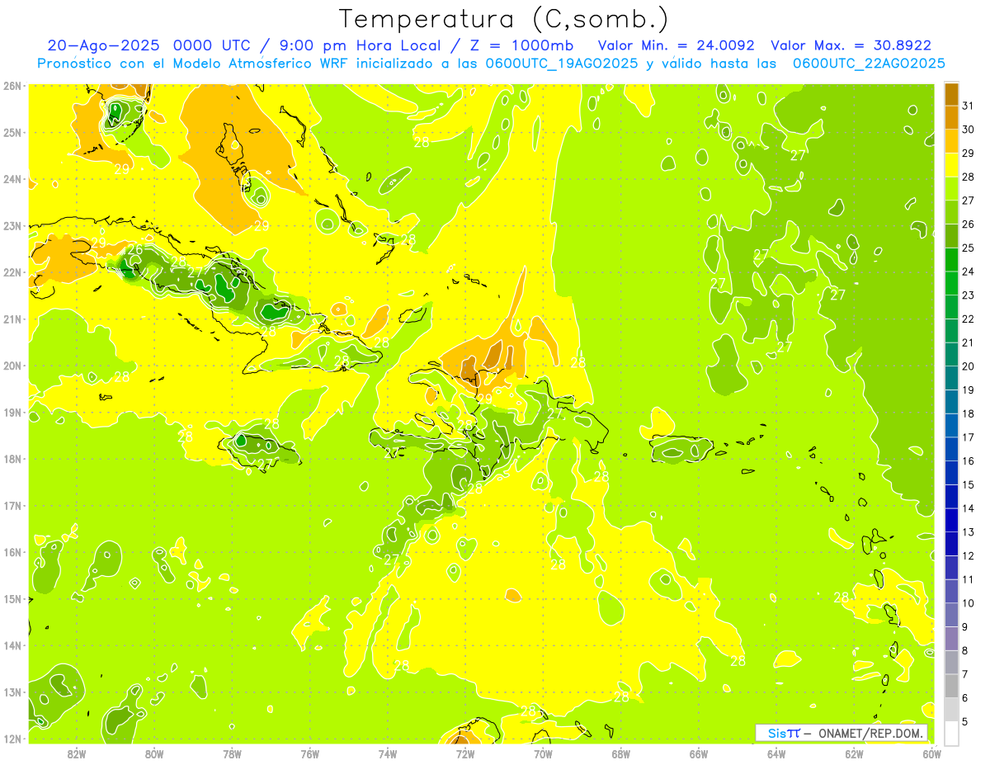This screenshot has width=990, height=765.
Task: Click the '31' color scale label
Action: (x=969, y=106)
